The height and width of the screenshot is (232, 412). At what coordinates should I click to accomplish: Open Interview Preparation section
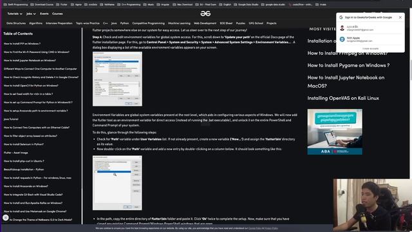coord(59,23)
